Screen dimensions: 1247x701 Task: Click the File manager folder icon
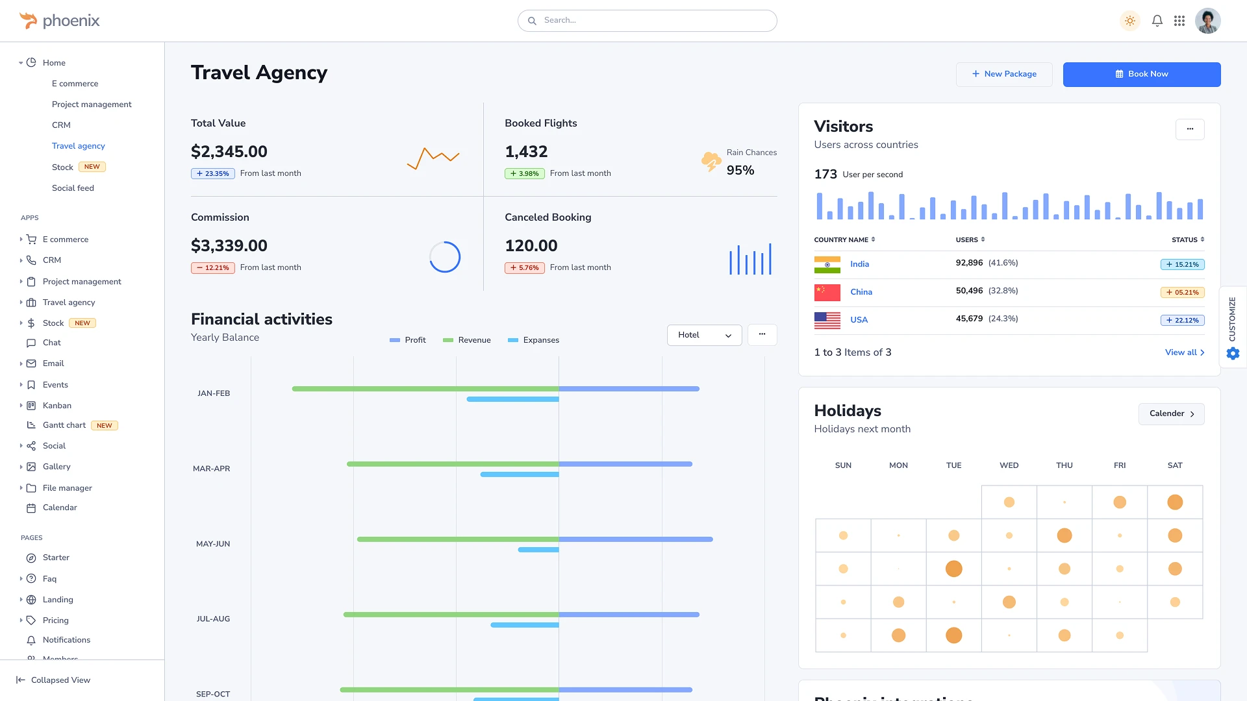pos(31,488)
